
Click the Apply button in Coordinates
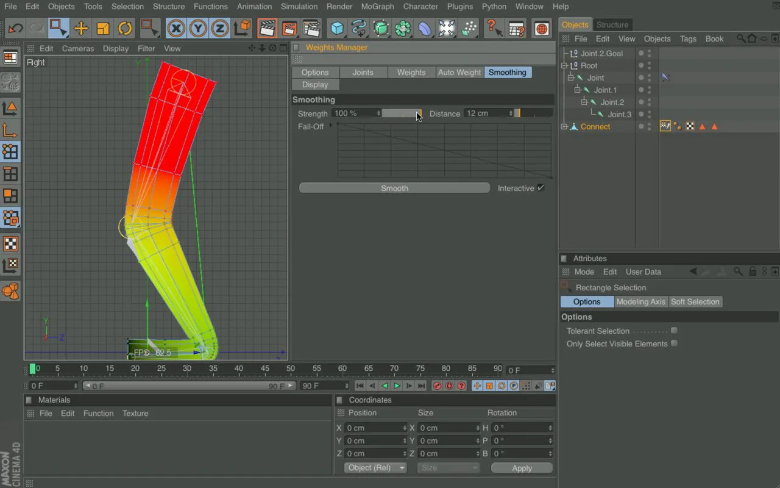(522, 468)
